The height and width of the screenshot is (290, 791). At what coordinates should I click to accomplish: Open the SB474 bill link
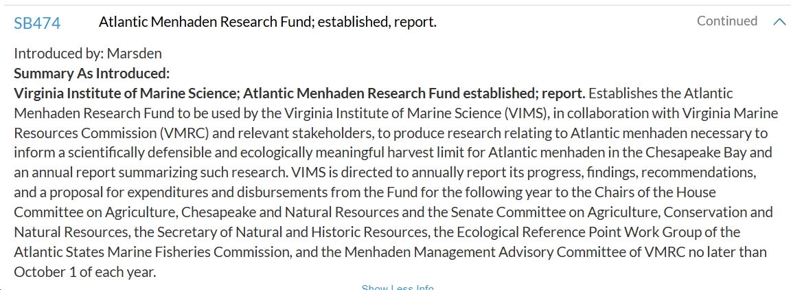pos(37,23)
